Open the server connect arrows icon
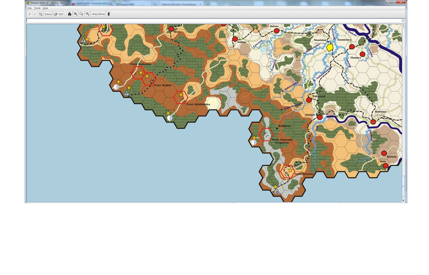Image resolution: width=429 pixels, height=275 pixels. (x=40, y=14)
